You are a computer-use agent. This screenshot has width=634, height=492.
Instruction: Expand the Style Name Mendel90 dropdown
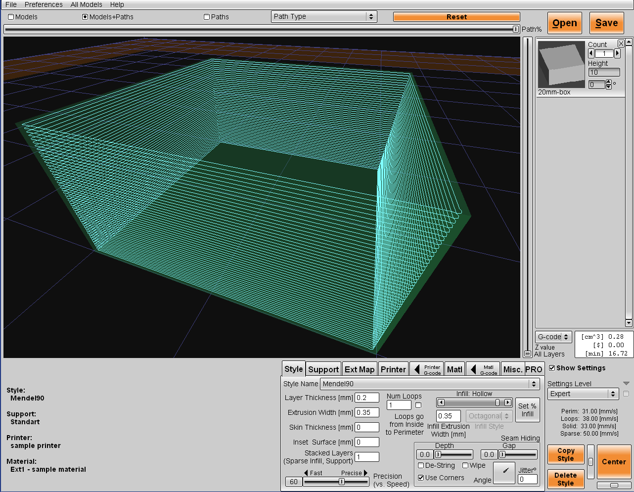click(x=429, y=384)
